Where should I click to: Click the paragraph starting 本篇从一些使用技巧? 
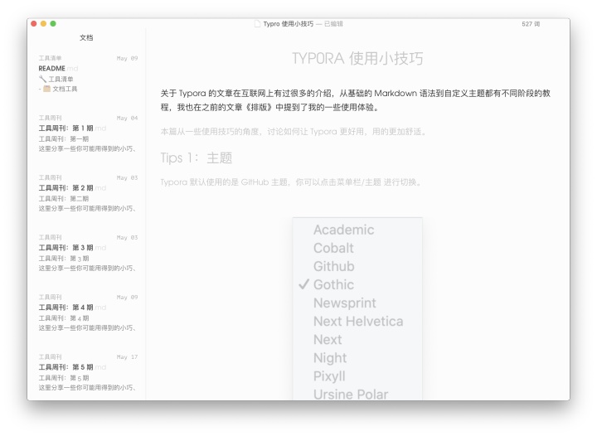294,132
